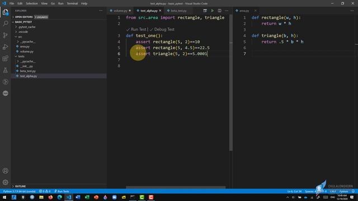The image size is (358, 201).
Task: Show hidden system tray icons
Action: tap(288, 197)
